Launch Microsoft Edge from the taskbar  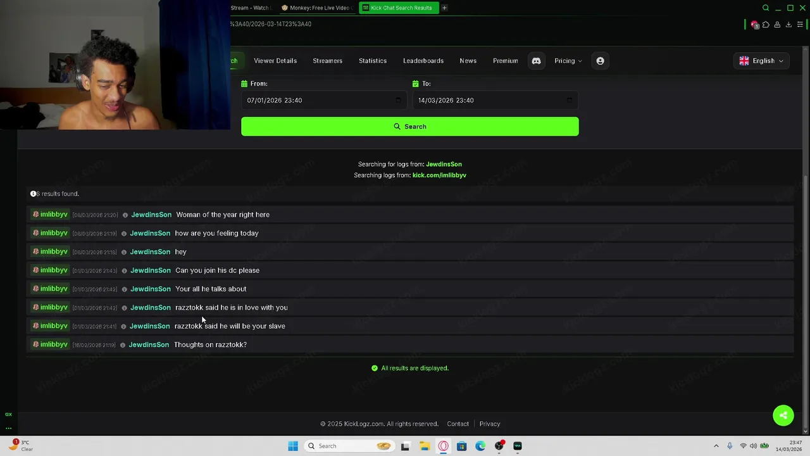click(x=480, y=446)
